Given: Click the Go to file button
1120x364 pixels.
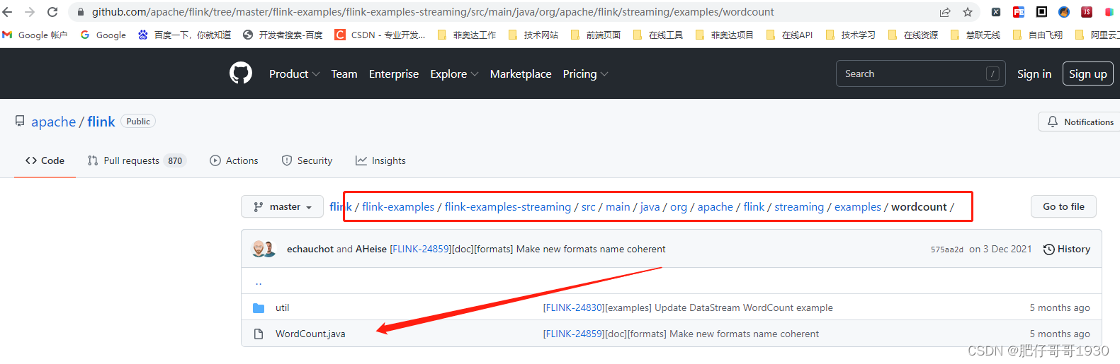Looking at the screenshot, I should pos(1063,206).
